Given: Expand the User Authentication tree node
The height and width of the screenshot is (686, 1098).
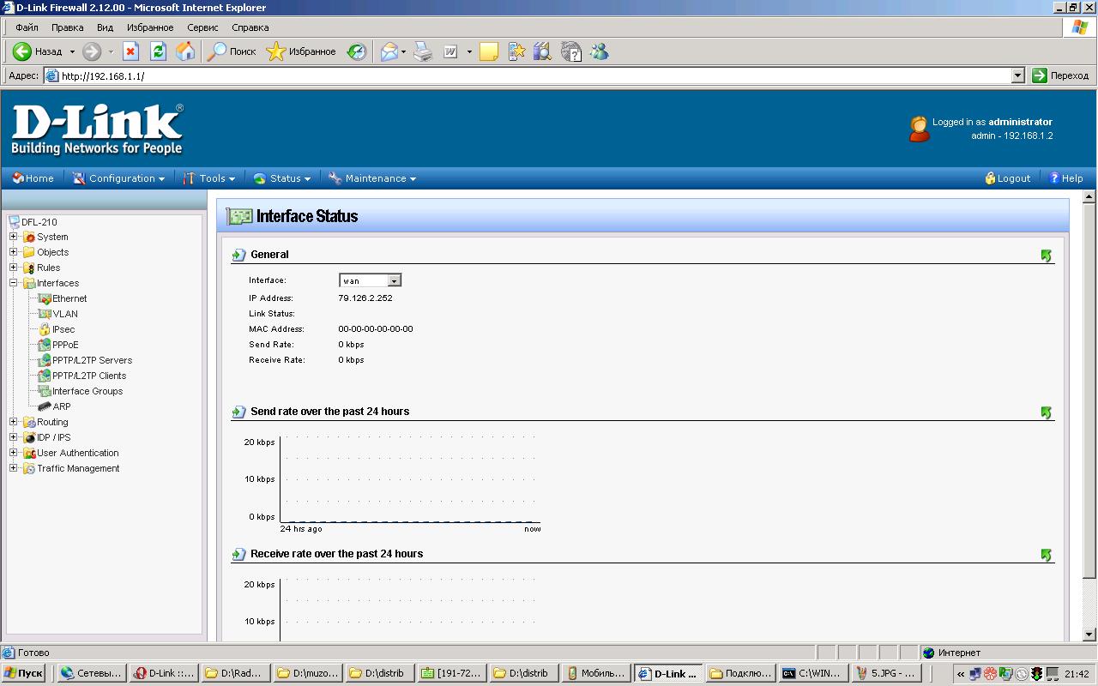Looking at the screenshot, I should tap(13, 453).
